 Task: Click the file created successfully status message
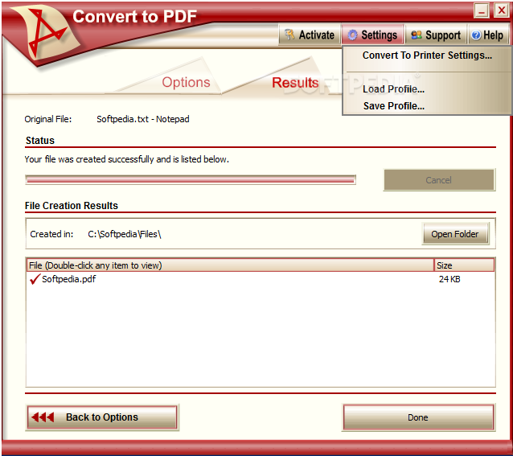(x=126, y=159)
